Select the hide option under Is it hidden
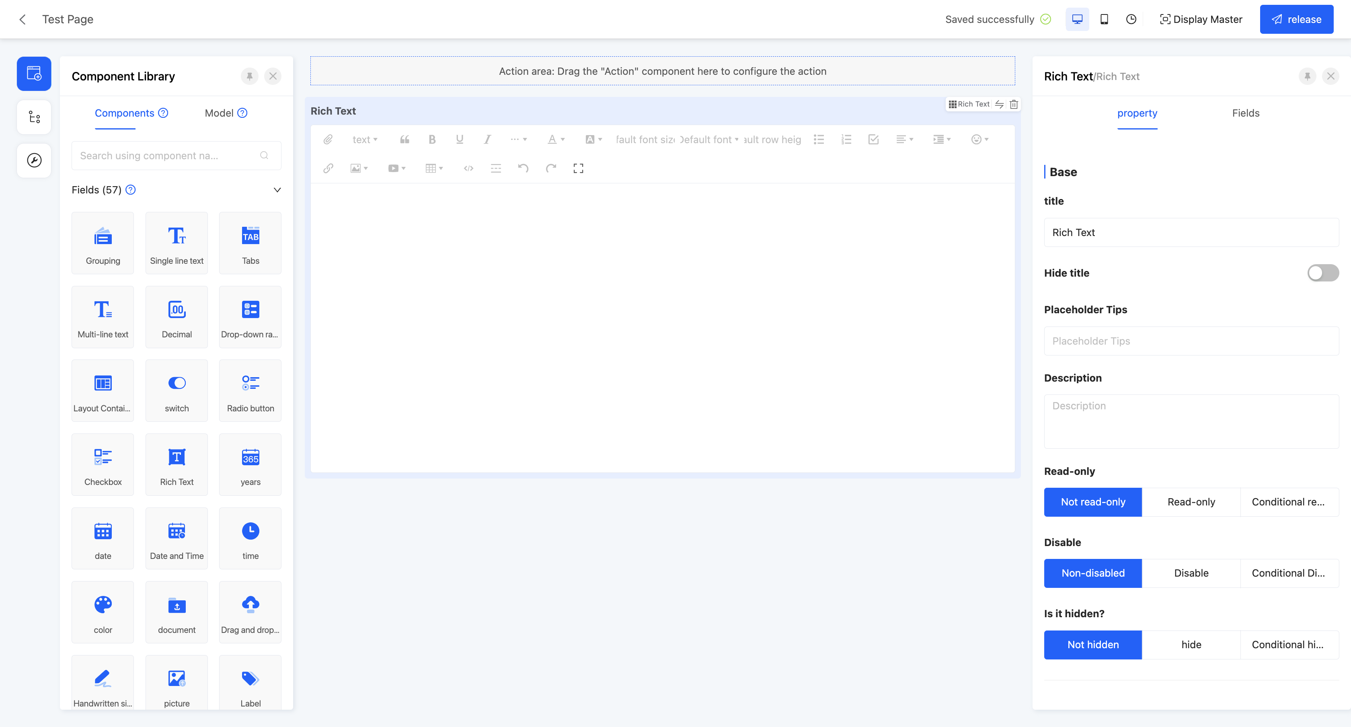1351x727 pixels. click(x=1191, y=645)
